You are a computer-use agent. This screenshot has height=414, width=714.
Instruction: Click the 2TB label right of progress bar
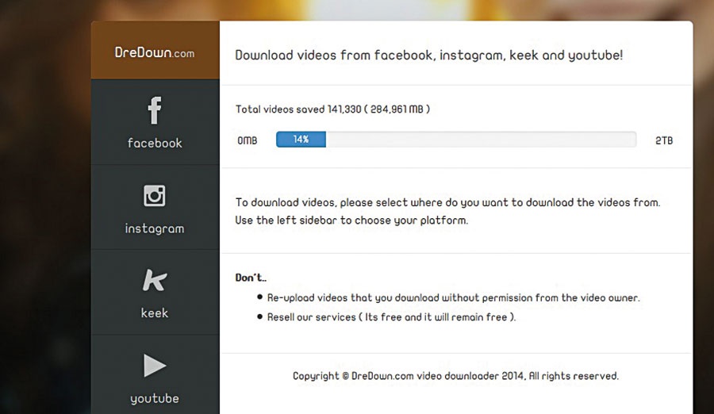(664, 140)
